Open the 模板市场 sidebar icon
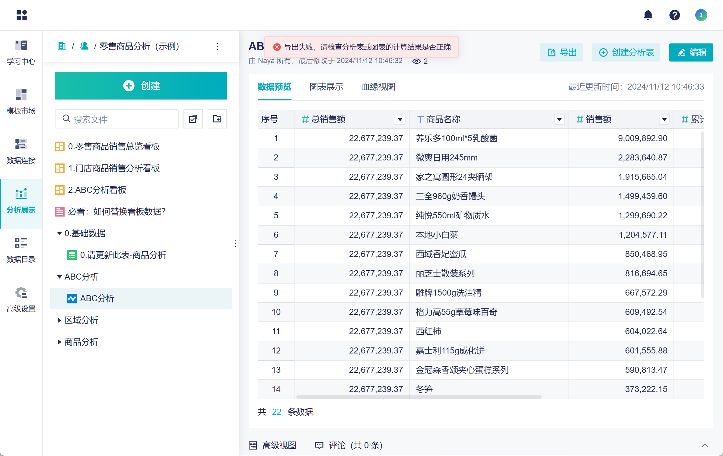 pyautogui.click(x=21, y=102)
